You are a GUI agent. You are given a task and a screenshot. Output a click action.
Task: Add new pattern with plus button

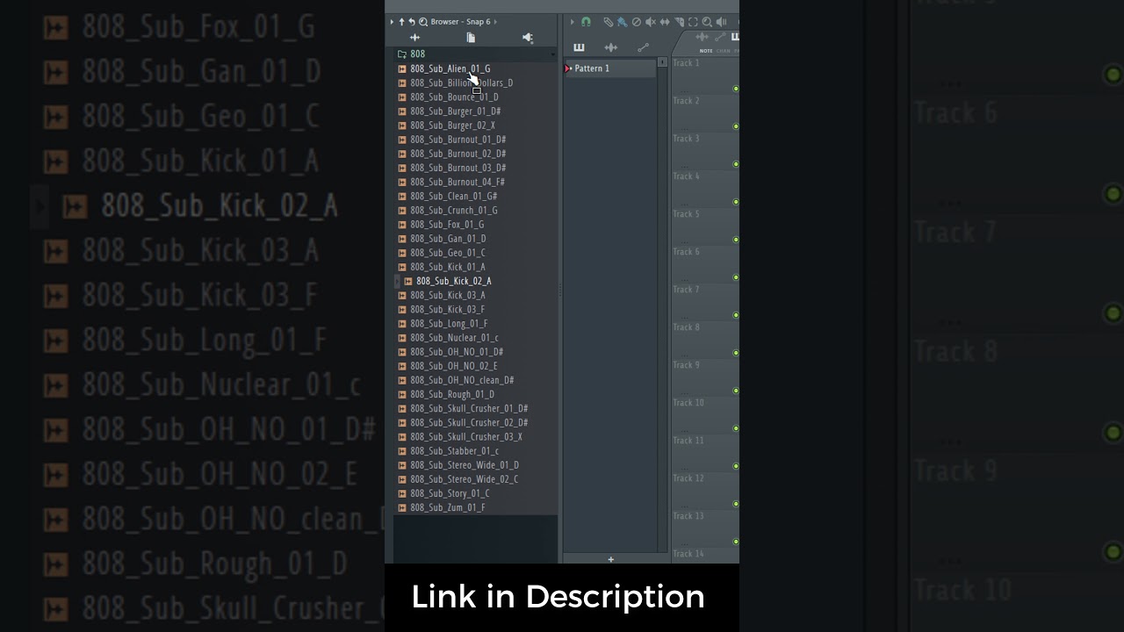point(610,559)
